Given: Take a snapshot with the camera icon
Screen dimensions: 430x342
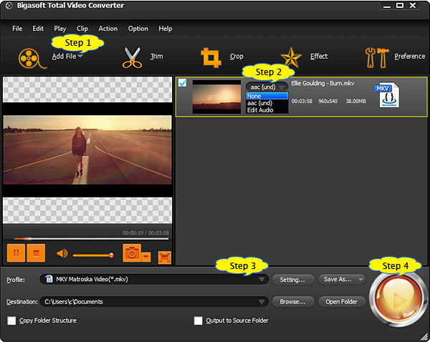Looking at the screenshot, I should 132,253.
